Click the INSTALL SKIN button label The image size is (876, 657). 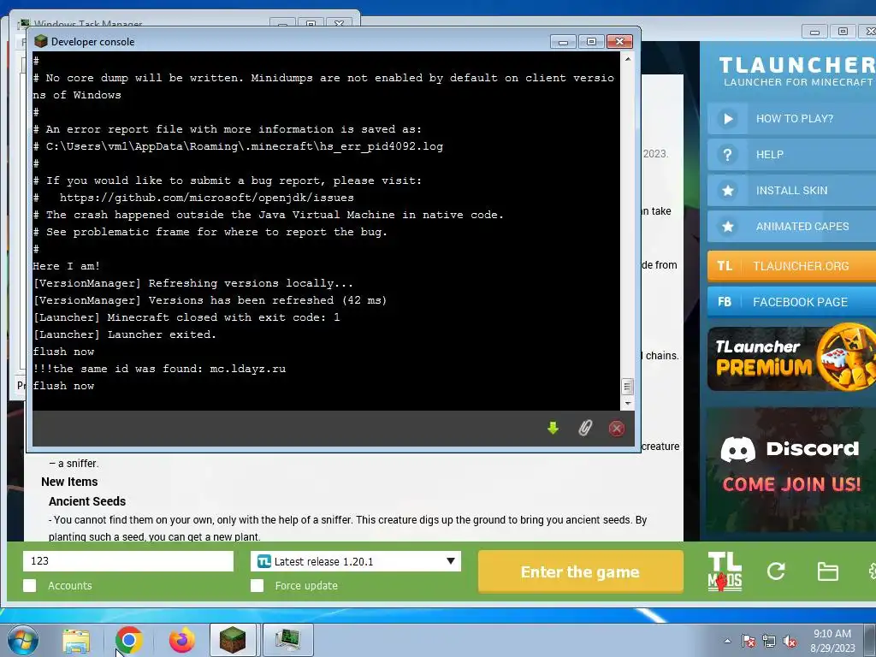pos(791,191)
